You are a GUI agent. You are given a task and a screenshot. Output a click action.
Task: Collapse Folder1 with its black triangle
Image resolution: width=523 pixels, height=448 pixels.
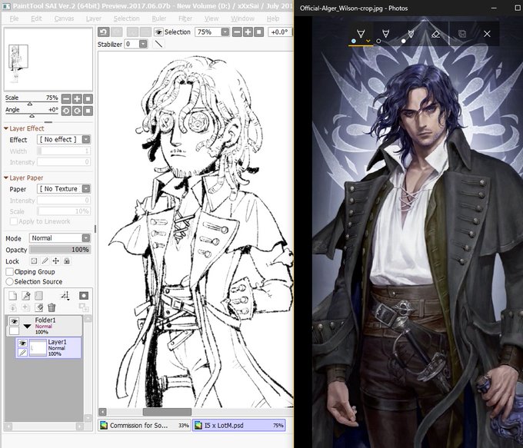coord(28,327)
